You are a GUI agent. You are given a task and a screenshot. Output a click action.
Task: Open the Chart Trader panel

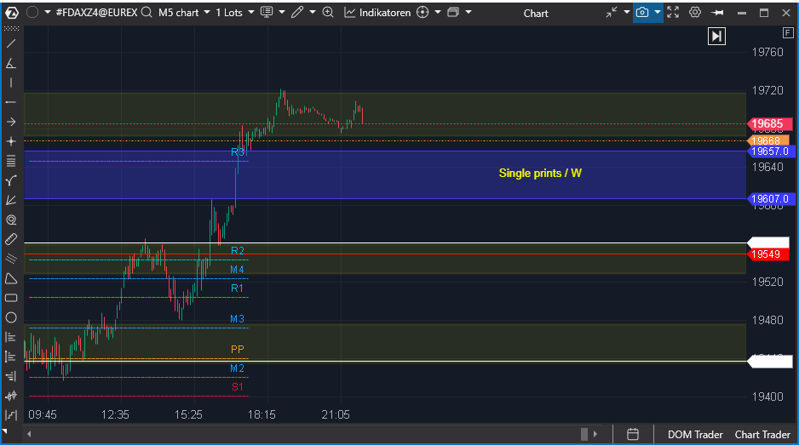[762, 435]
